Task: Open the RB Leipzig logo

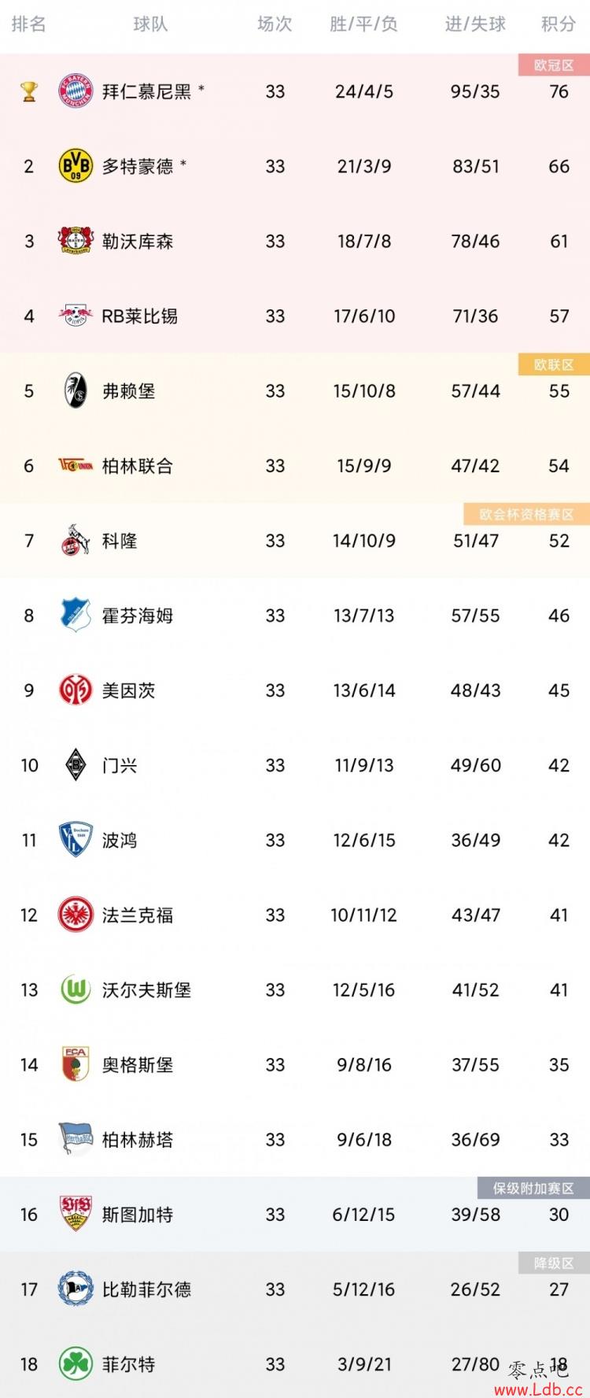Action: pos(76,316)
